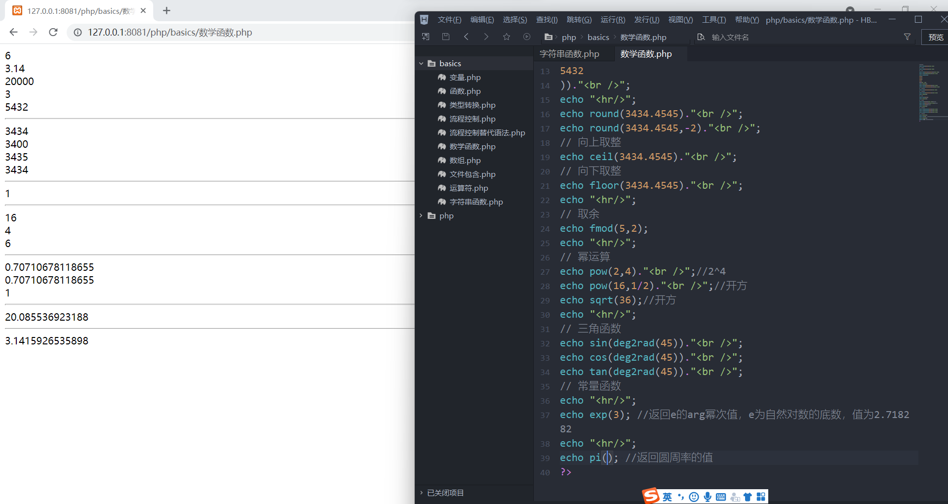Open the Sogou toolbox grid icon
This screenshot has height=504, width=948.
[761, 497]
